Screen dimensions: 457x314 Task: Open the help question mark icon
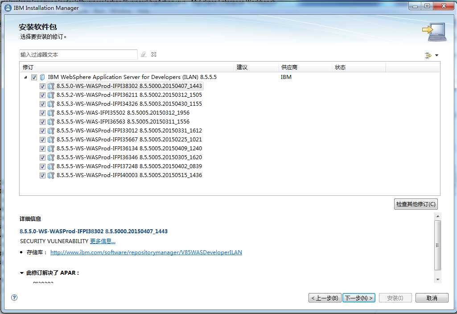click(x=14, y=297)
